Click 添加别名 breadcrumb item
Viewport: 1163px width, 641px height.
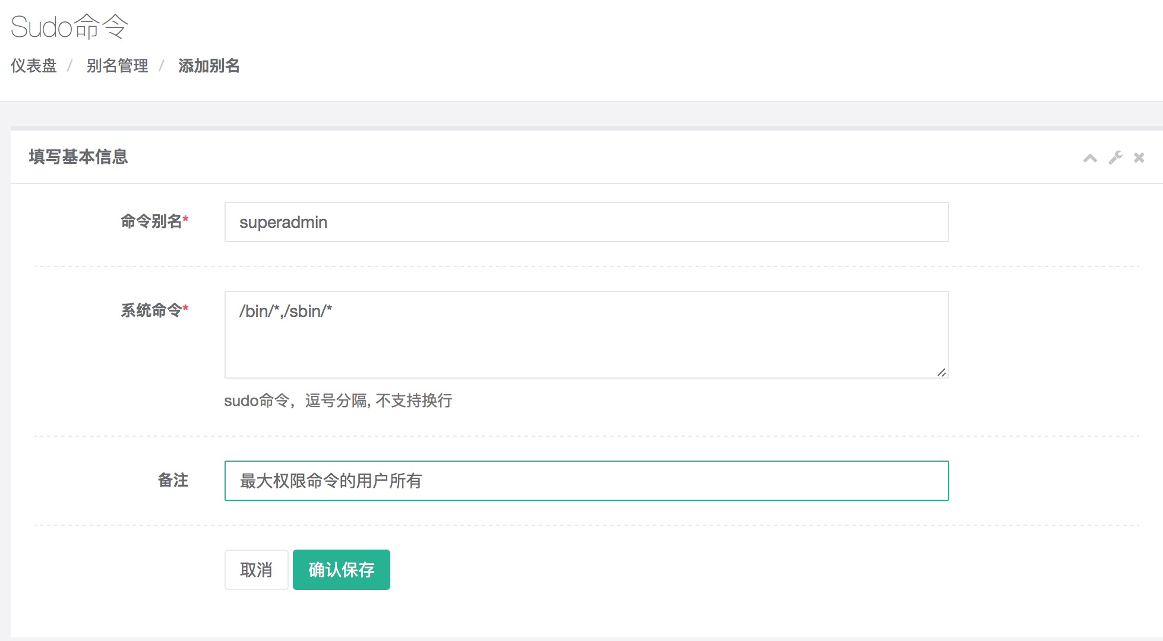209,66
